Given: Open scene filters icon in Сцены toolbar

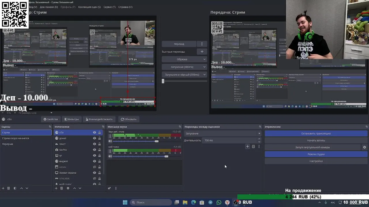Looking at the screenshot, I should pos(15,188).
